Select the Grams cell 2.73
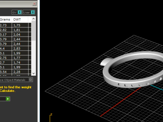Viewport: 163px width, 122px height. pyautogui.click(x=6, y=25)
